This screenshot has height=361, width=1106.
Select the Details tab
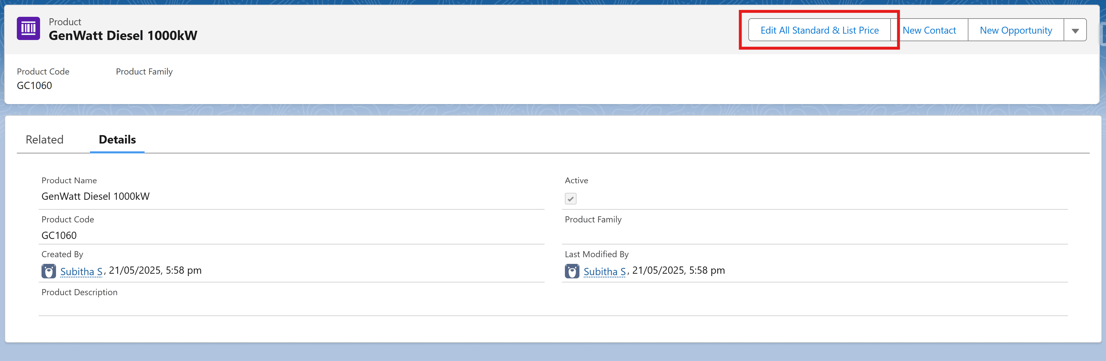click(117, 139)
